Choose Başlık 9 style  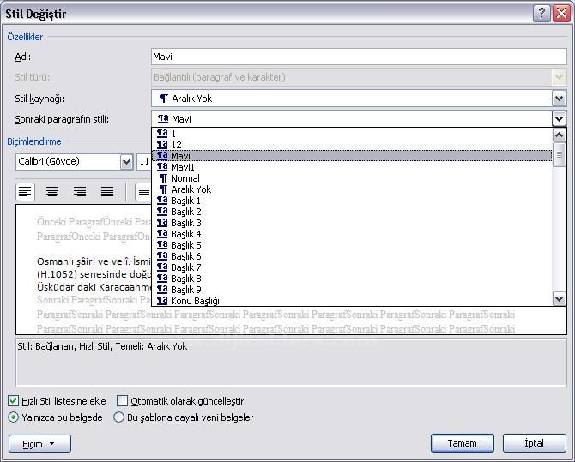point(352,290)
